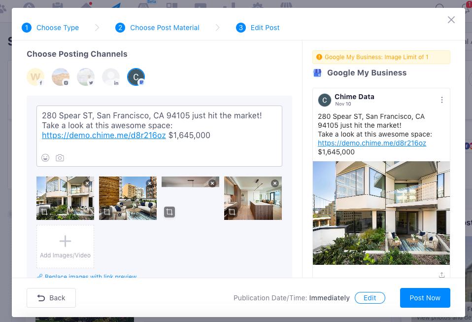This screenshot has height=322, width=472.
Task: Go to step 2 Choose Post Material
Action: coord(157,28)
